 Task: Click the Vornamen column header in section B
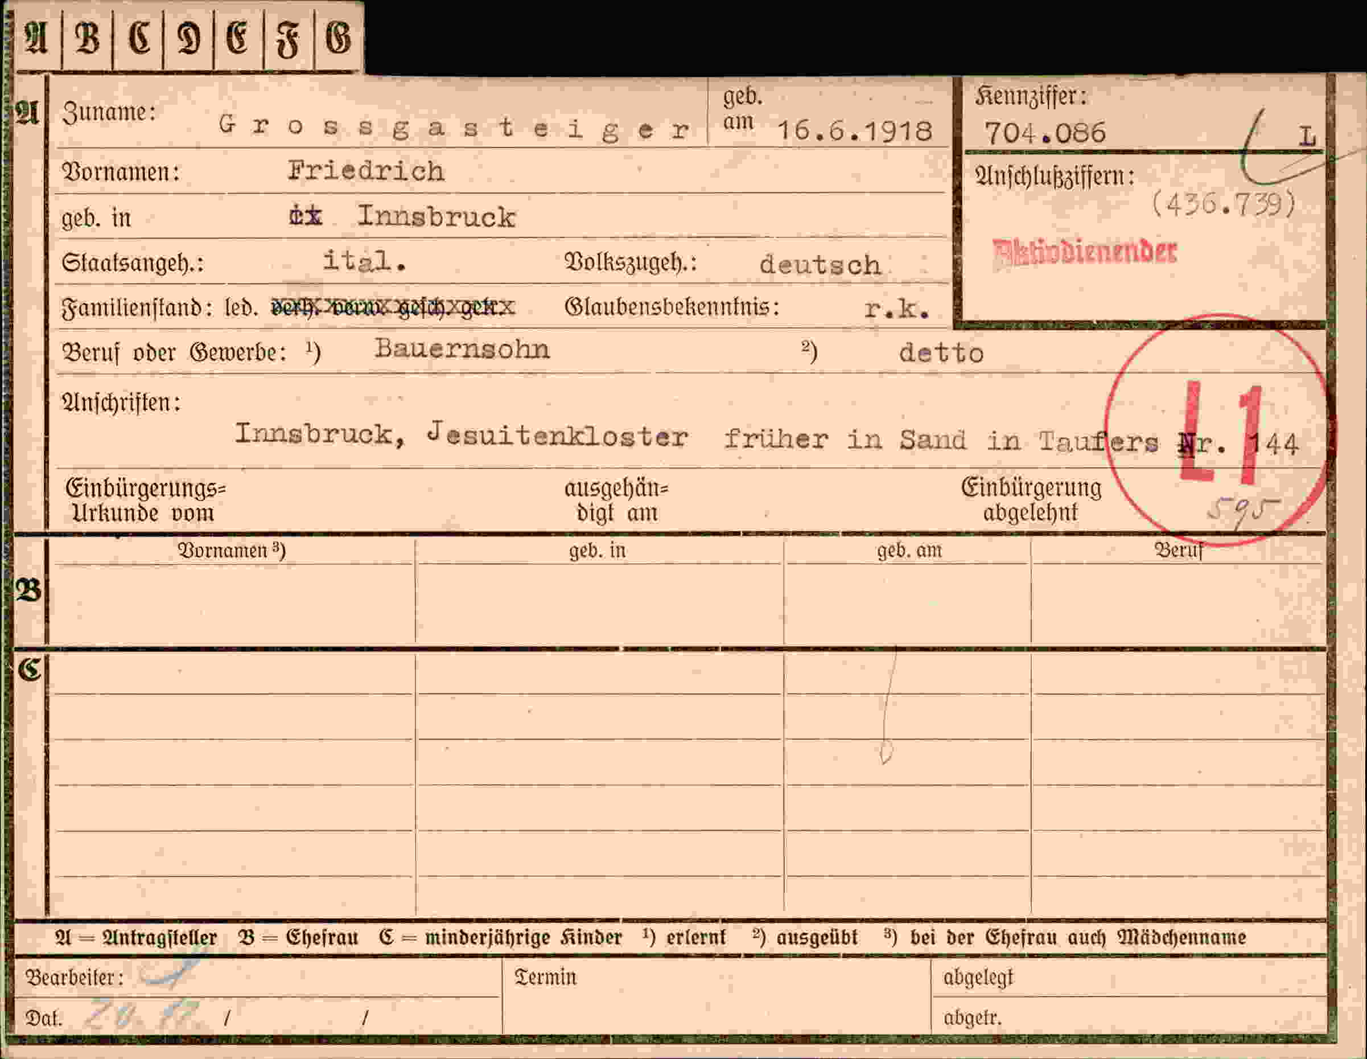coord(232,551)
